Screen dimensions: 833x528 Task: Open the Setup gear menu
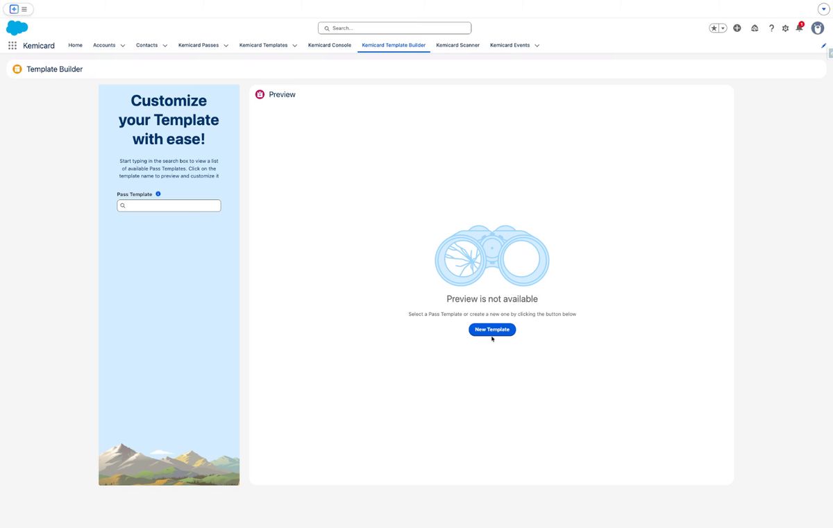[x=785, y=28]
